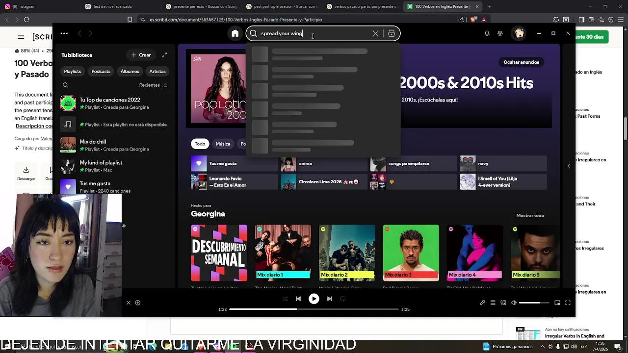Viewport: 628px width, 353px height.
Task: Toggle repeat in player bar
Action: [343, 299]
